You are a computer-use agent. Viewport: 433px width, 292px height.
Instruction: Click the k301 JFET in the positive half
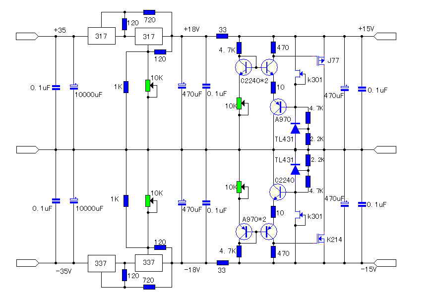tap(300, 75)
